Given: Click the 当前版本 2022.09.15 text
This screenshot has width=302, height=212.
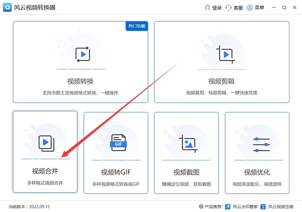Looking at the screenshot, I should (29, 207).
